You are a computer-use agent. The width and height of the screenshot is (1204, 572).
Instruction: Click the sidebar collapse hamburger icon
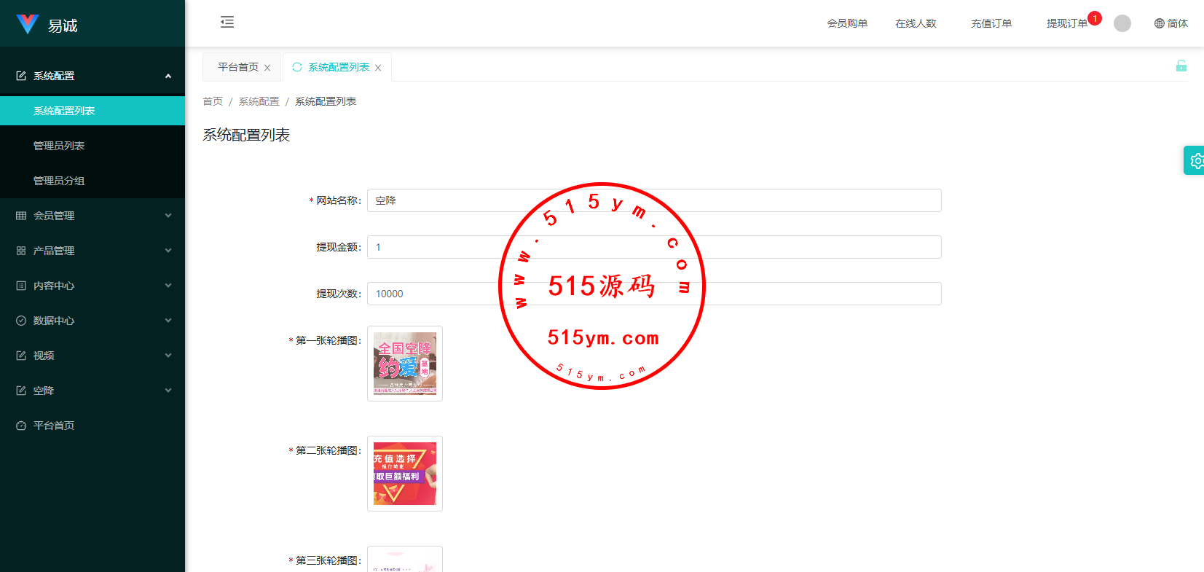227,22
